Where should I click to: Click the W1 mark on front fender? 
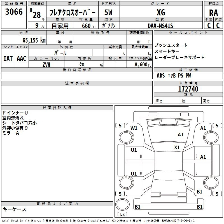(134, 128)
